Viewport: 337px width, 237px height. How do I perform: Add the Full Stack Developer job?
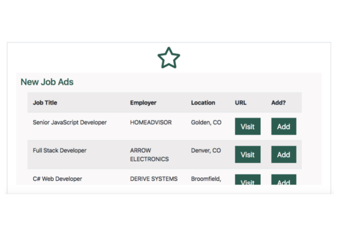(284, 154)
